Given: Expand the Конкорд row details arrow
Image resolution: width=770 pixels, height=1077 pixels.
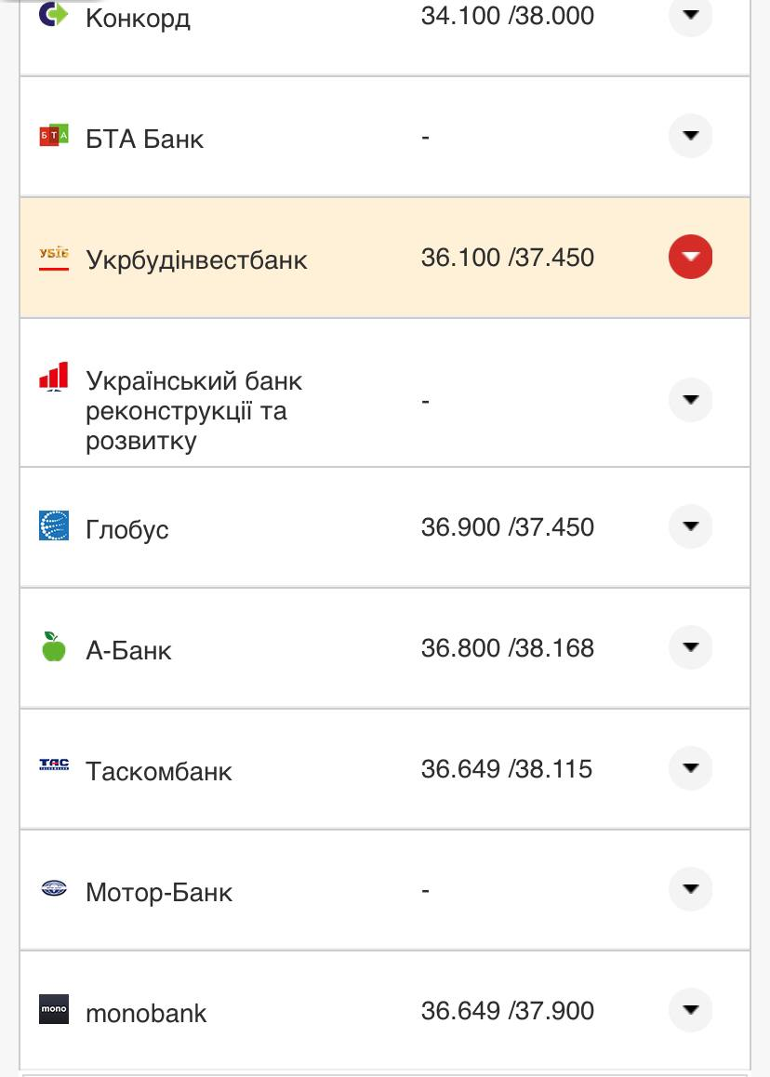Looking at the screenshot, I should 690,15.
